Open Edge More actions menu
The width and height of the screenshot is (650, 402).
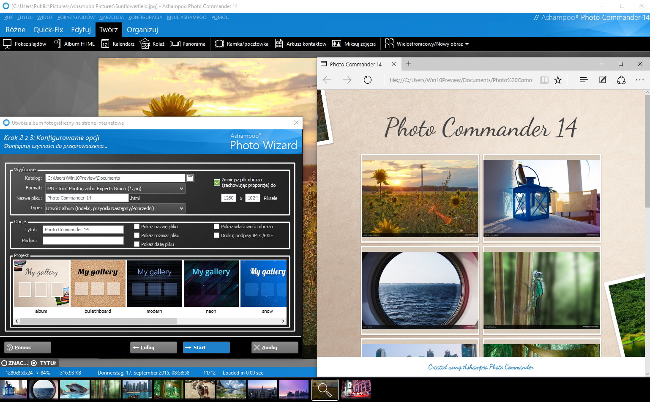[x=640, y=80]
